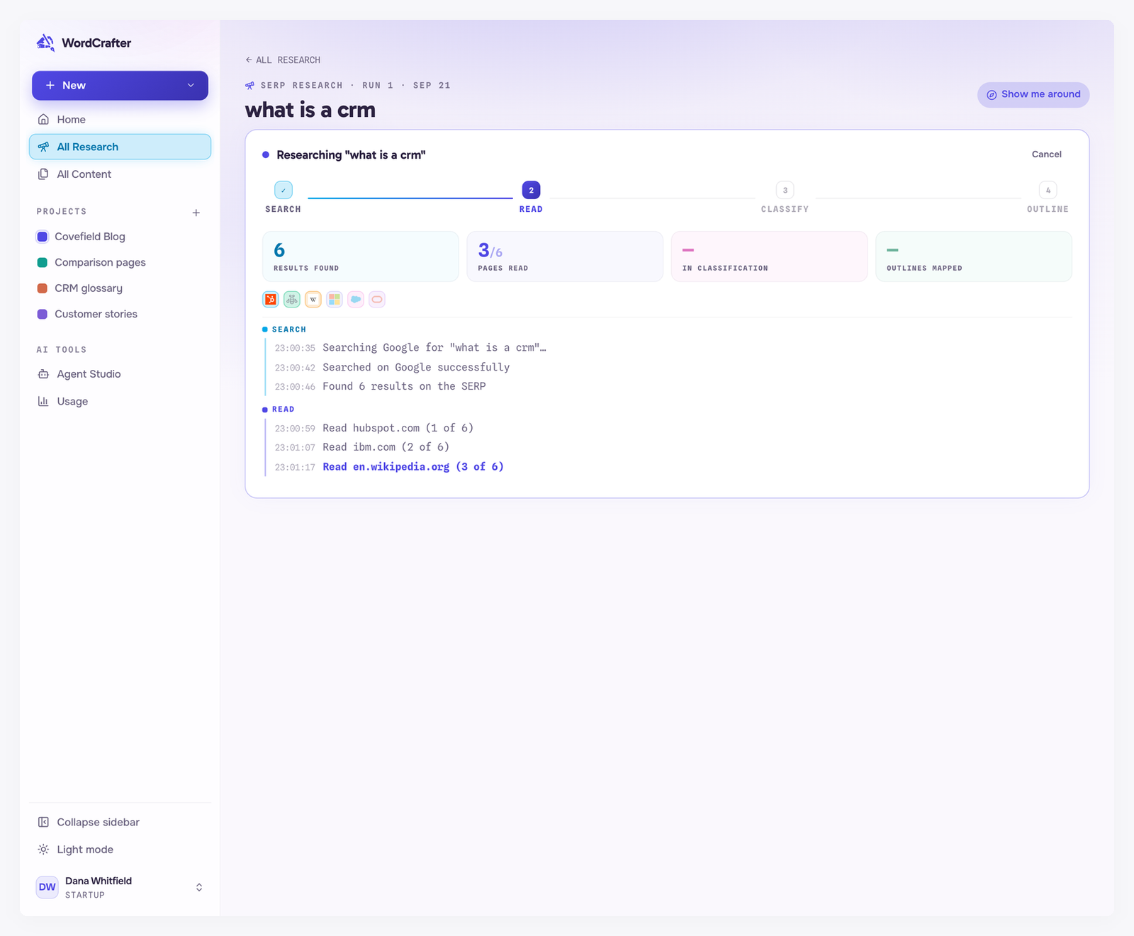Click the documents icon beside All Content
Screen dimensions: 1134x936
point(43,174)
